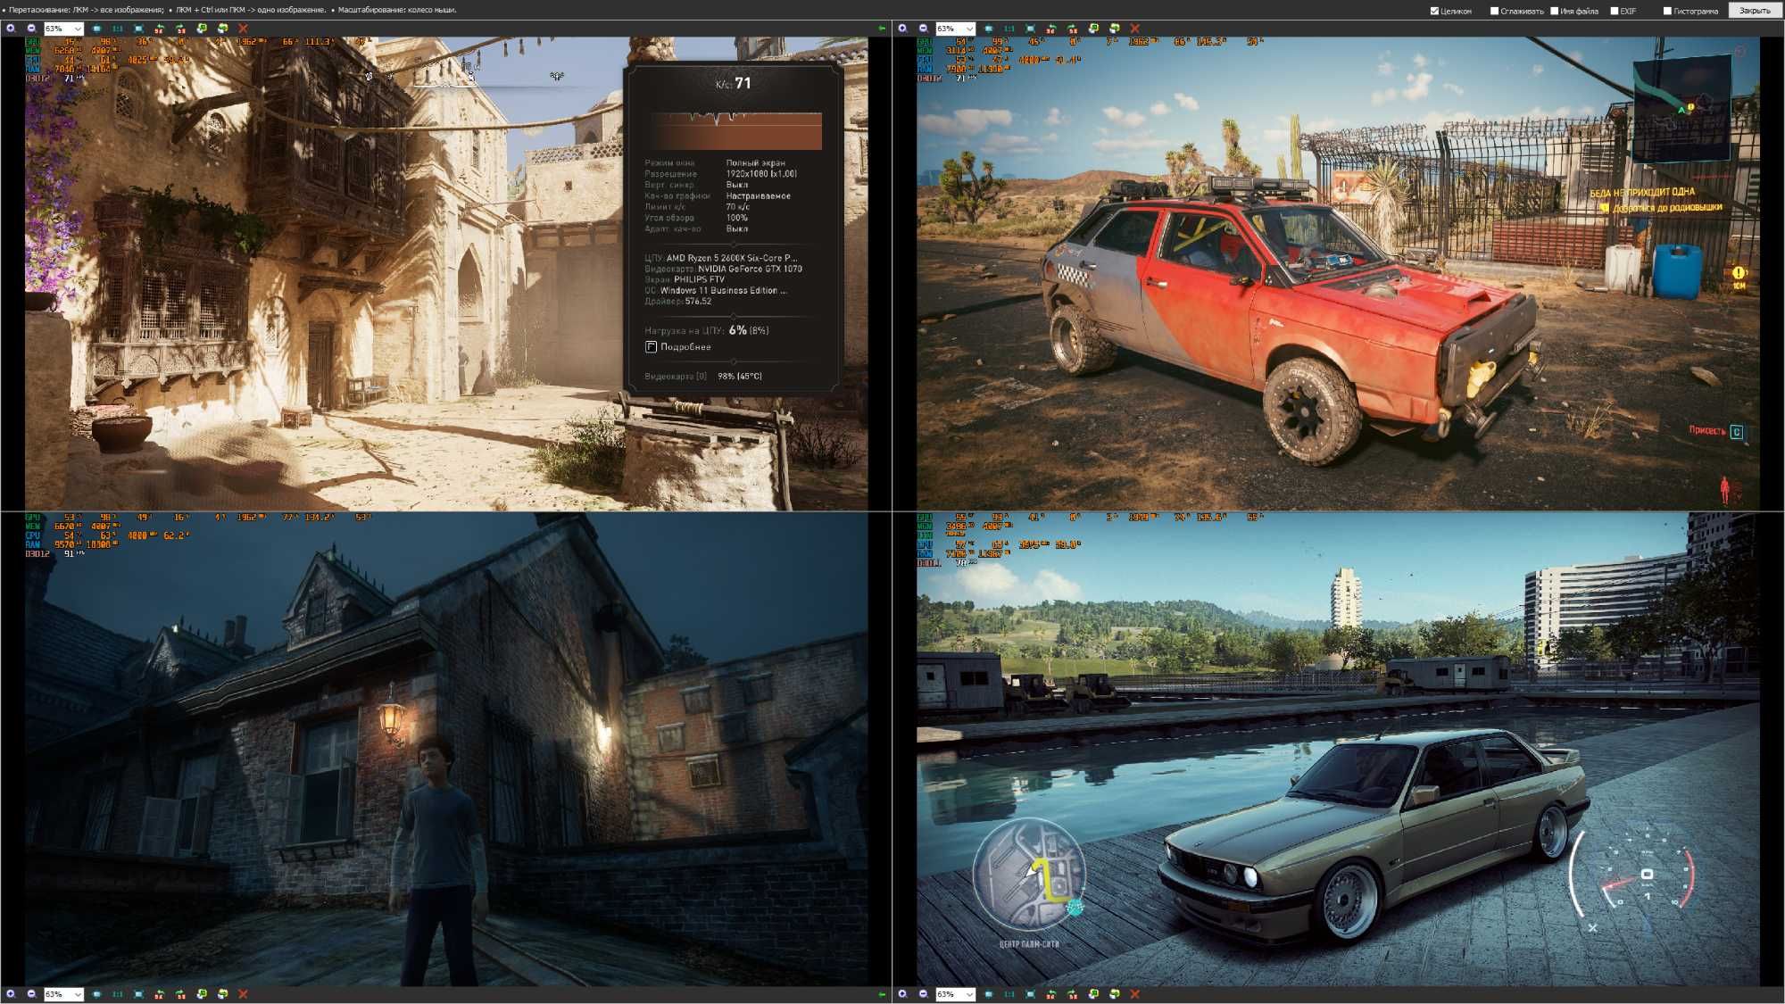The image size is (1785, 1004).
Task: Select the desert street screenshot with the FPS panel
Action: tap(446, 273)
